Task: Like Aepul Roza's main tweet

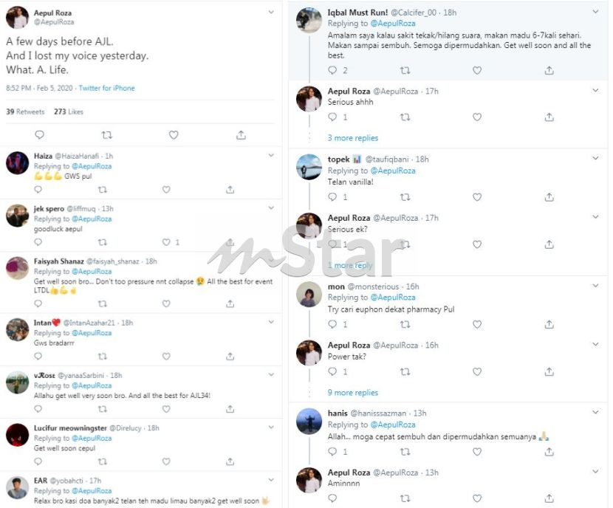Action: coord(174,135)
